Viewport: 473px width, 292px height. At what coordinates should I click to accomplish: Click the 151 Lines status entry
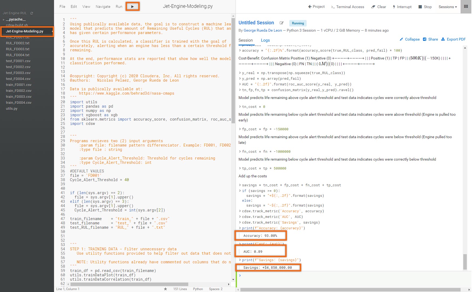pyautogui.click(x=180, y=289)
